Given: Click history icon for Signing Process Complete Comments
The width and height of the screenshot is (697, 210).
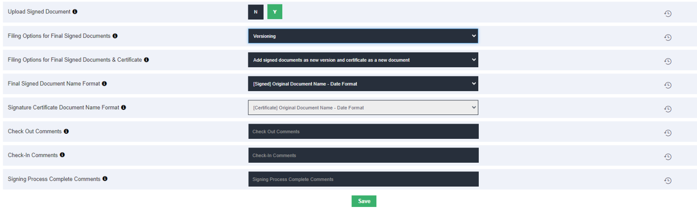Looking at the screenshot, I should pos(667,181).
